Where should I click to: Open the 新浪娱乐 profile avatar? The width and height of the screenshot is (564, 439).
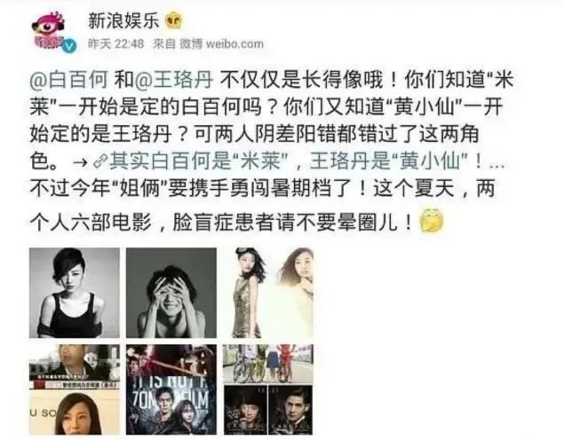click(49, 30)
